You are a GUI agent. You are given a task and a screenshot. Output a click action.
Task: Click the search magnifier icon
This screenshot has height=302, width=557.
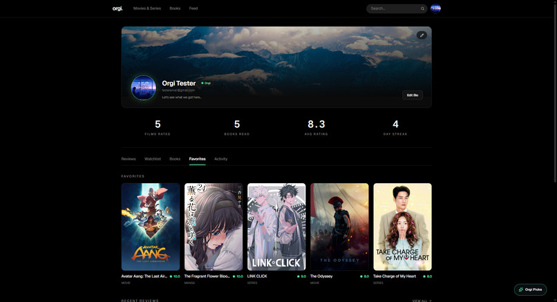point(422,8)
